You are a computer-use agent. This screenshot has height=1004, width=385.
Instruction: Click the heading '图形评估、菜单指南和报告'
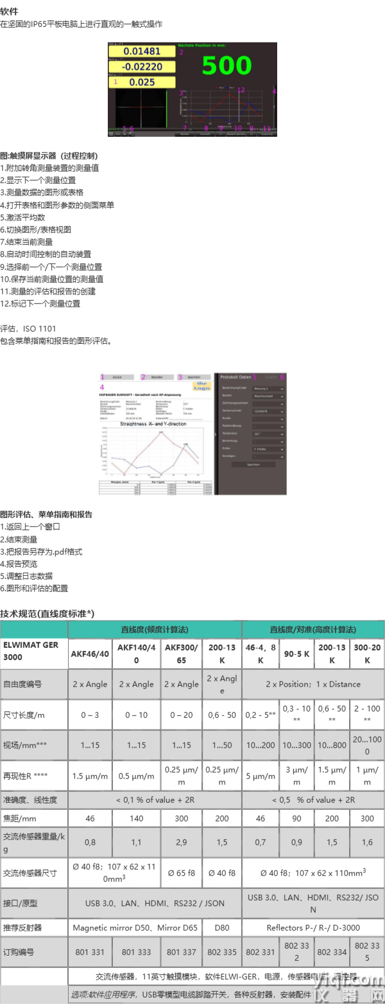coord(46,514)
